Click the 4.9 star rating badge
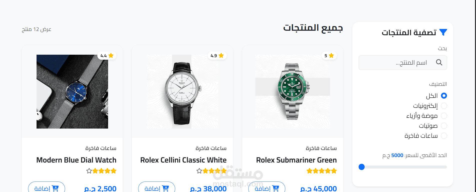476x192 pixels. [217, 56]
